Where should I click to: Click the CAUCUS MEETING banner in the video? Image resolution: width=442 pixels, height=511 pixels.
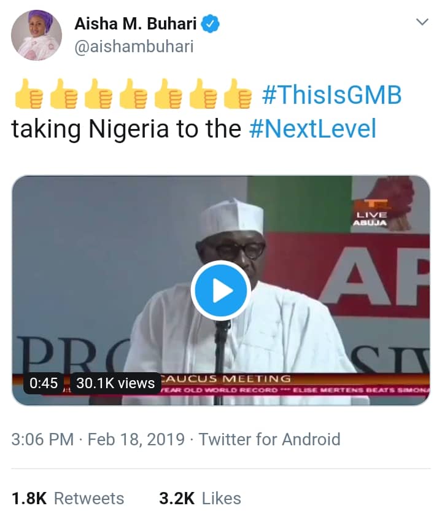point(227,378)
